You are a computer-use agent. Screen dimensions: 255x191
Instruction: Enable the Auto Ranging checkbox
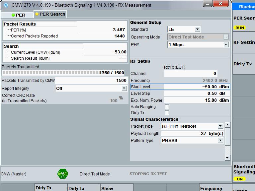[167, 106]
